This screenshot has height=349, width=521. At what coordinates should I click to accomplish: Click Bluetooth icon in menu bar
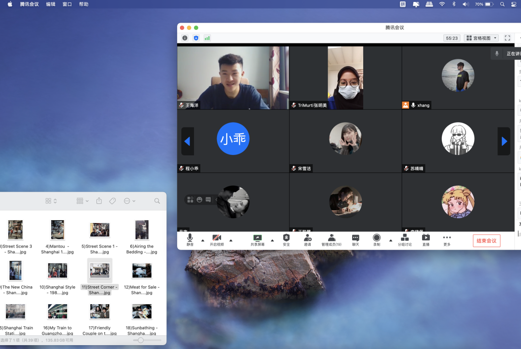click(x=454, y=4)
